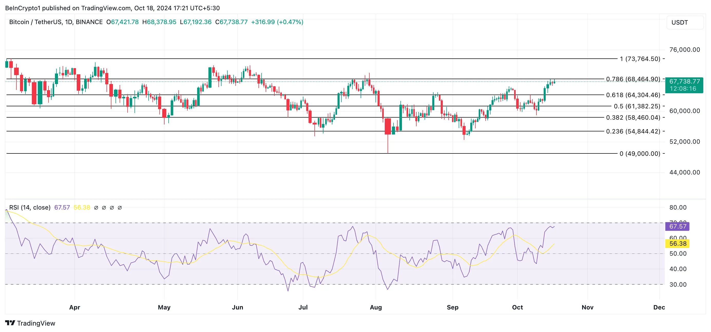Click the TradingView text link at bottom
This screenshot has height=332, width=711.
(36, 323)
